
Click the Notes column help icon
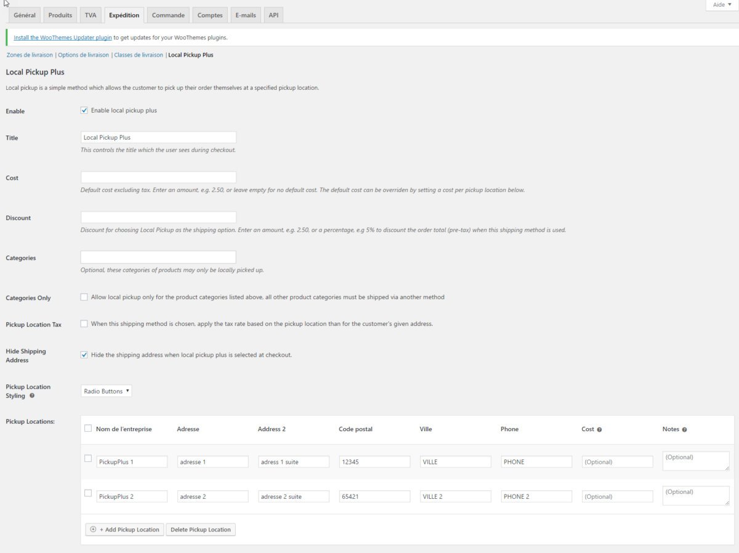click(x=684, y=429)
